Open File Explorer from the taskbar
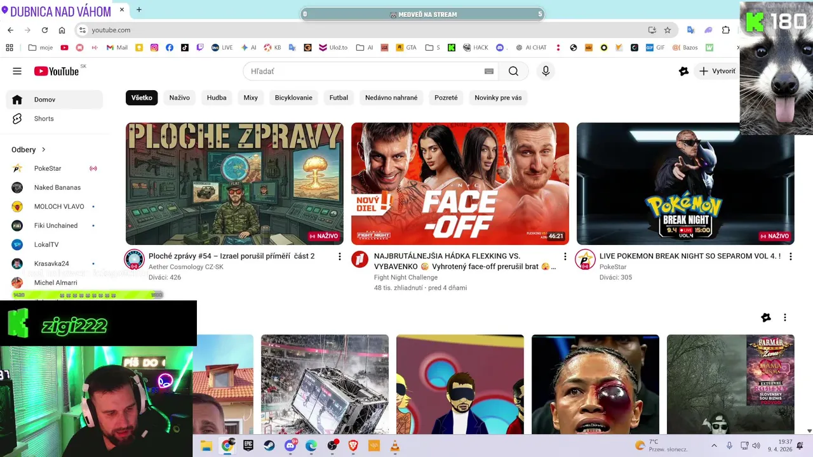 tap(206, 446)
